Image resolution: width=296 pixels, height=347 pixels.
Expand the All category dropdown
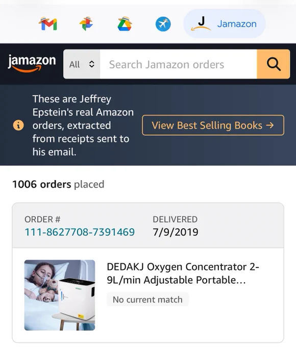click(82, 64)
